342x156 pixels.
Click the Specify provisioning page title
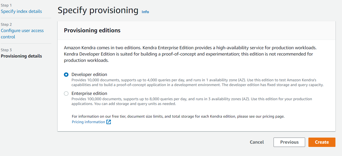coord(98,10)
